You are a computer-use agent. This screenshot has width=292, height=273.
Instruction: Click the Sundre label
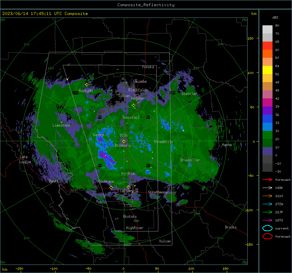pos(98,135)
